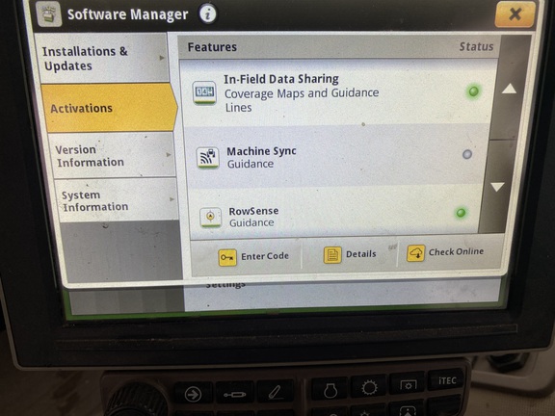Image resolution: width=555 pixels, height=416 pixels.
Task: Select the In-Field Data Sharing feature icon
Action: (x=204, y=93)
